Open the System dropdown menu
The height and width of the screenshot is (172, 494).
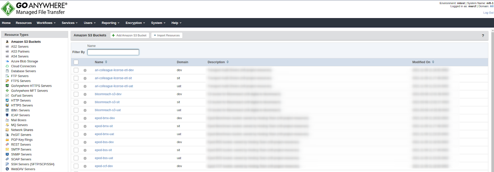(x=158, y=23)
